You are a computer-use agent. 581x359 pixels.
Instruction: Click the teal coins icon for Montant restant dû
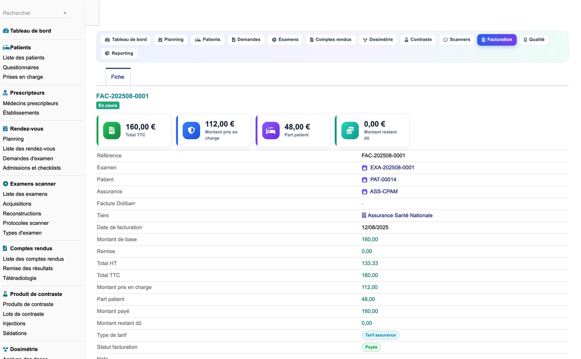[x=350, y=131]
